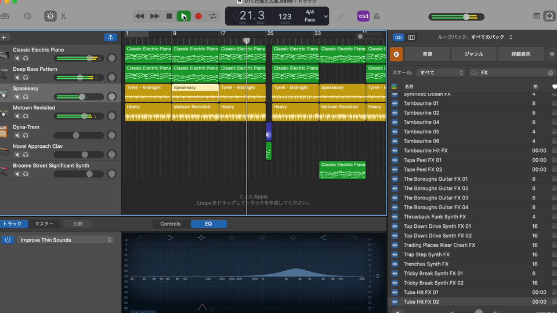This screenshot has width=557, height=313.
Task: Switch to the Controls tab
Action: (171, 224)
